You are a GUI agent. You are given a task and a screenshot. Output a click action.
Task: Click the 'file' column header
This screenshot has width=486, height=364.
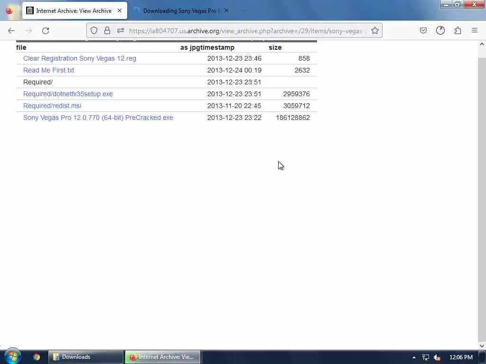(x=21, y=47)
